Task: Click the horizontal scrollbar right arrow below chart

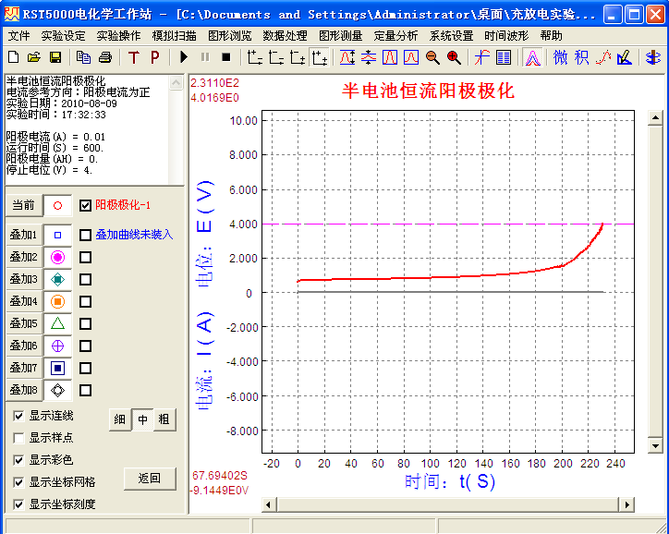Action: click(627, 504)
